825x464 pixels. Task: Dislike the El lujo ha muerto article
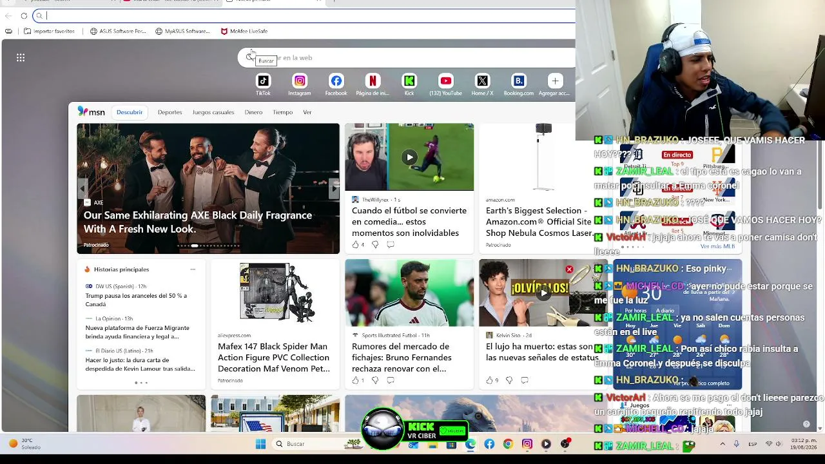509,380
